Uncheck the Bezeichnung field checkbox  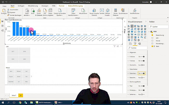point(152,35)
